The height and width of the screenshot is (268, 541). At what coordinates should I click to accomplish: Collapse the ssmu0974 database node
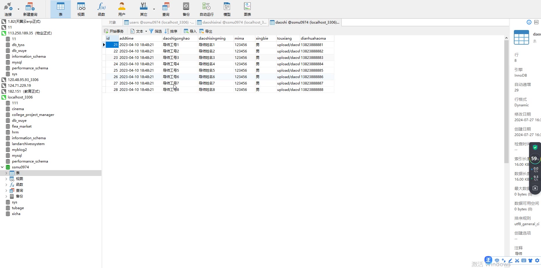click(x=2, y=167)
